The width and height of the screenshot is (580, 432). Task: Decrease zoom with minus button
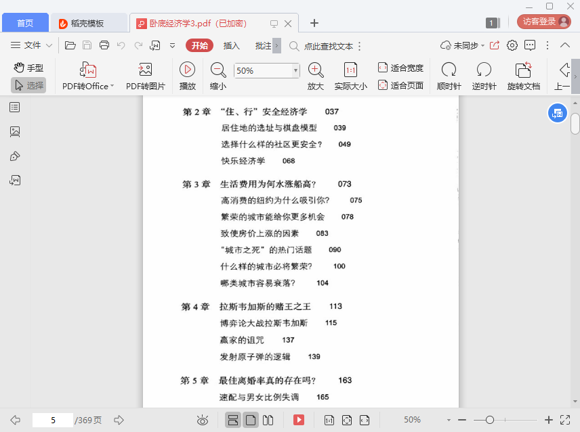pos(461,420)
